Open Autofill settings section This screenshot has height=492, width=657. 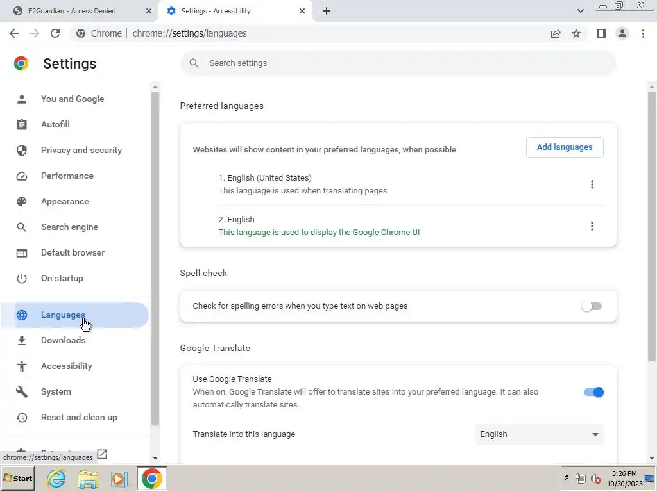tap(55, 125)
